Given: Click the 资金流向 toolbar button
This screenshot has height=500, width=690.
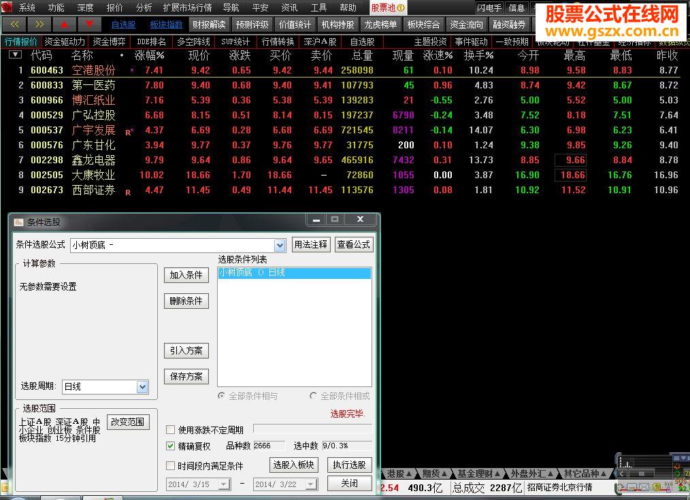Looking at the screenshot, I should coord(466,24).
